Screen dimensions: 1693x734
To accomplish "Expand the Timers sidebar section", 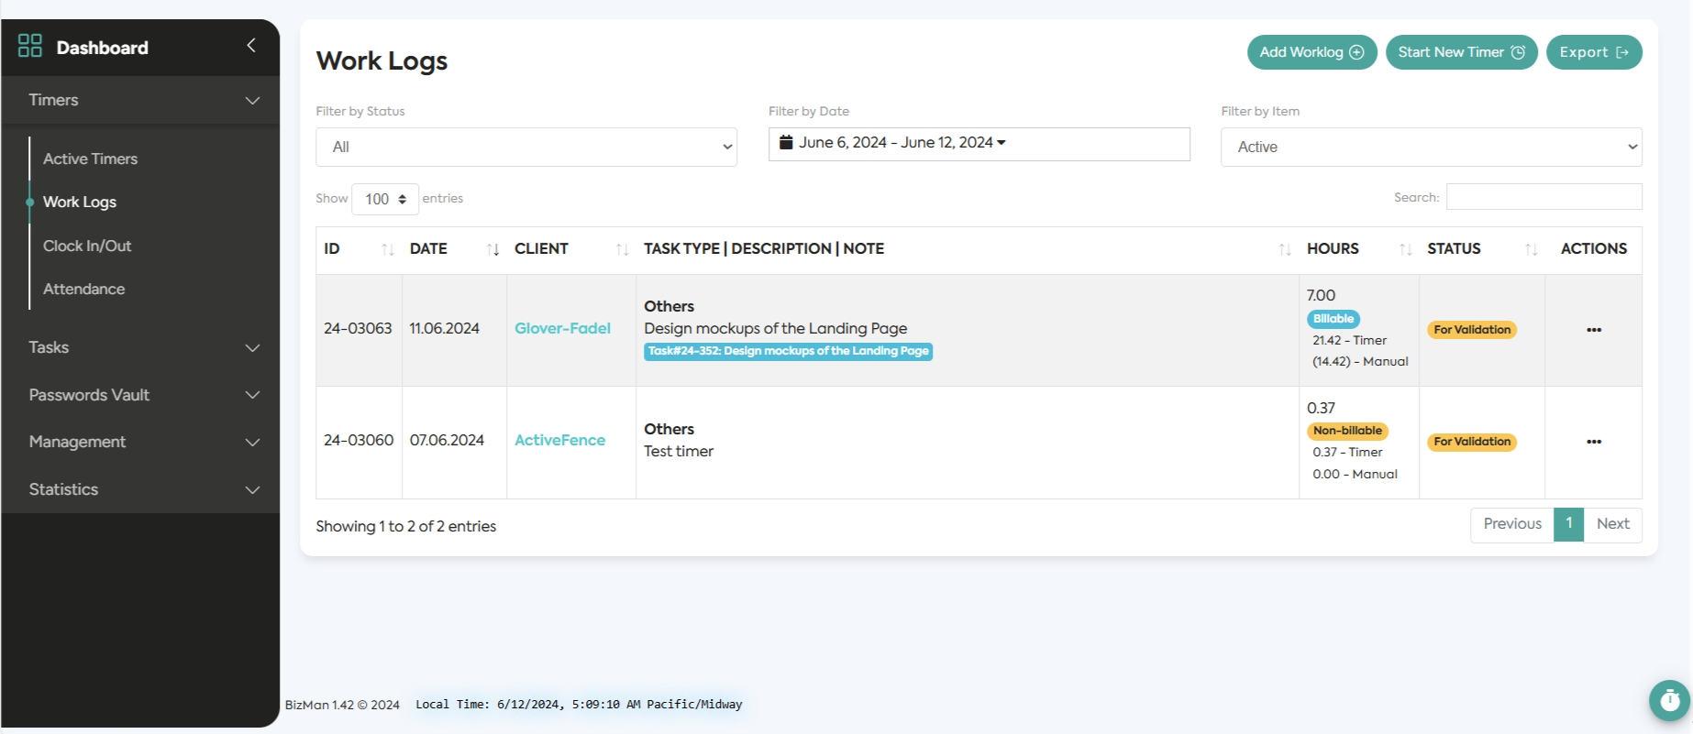I will click(140, 100).
